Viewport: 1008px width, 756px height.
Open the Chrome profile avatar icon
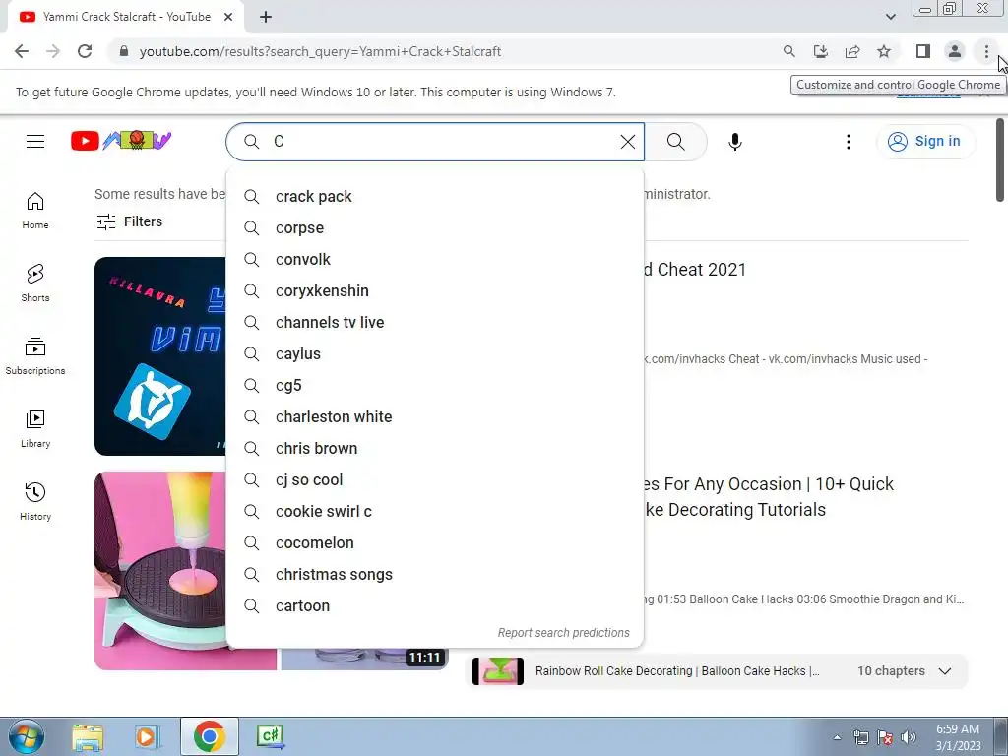tap(955, 51)
